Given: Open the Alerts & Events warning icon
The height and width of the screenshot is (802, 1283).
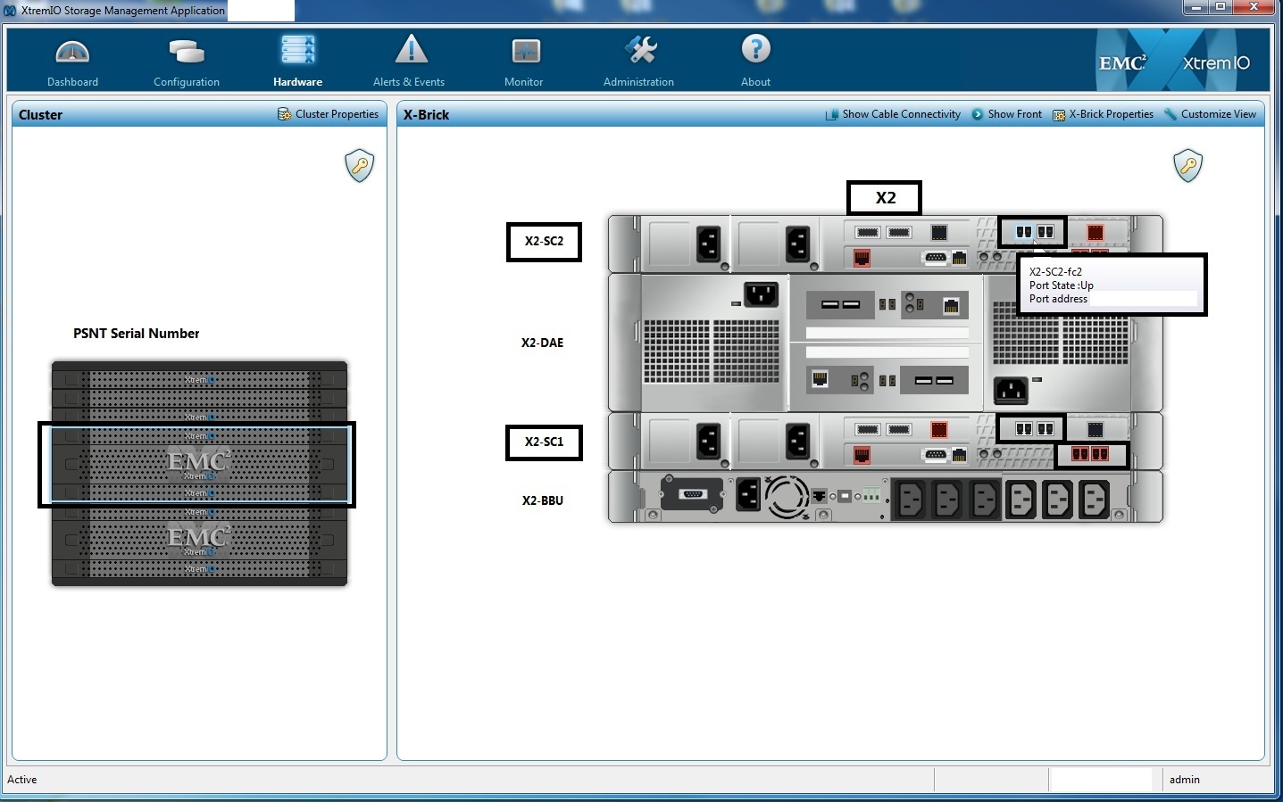Looking at the screenshot, I should coord(411,52).
